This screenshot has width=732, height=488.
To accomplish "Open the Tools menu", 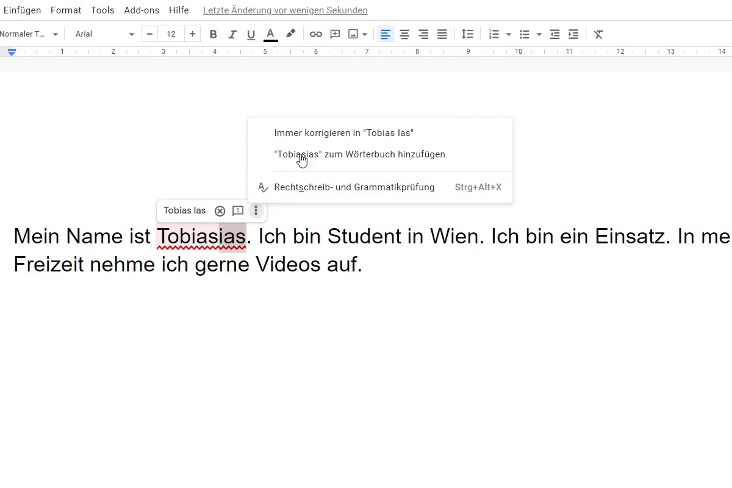I will (x=102, y=10).
